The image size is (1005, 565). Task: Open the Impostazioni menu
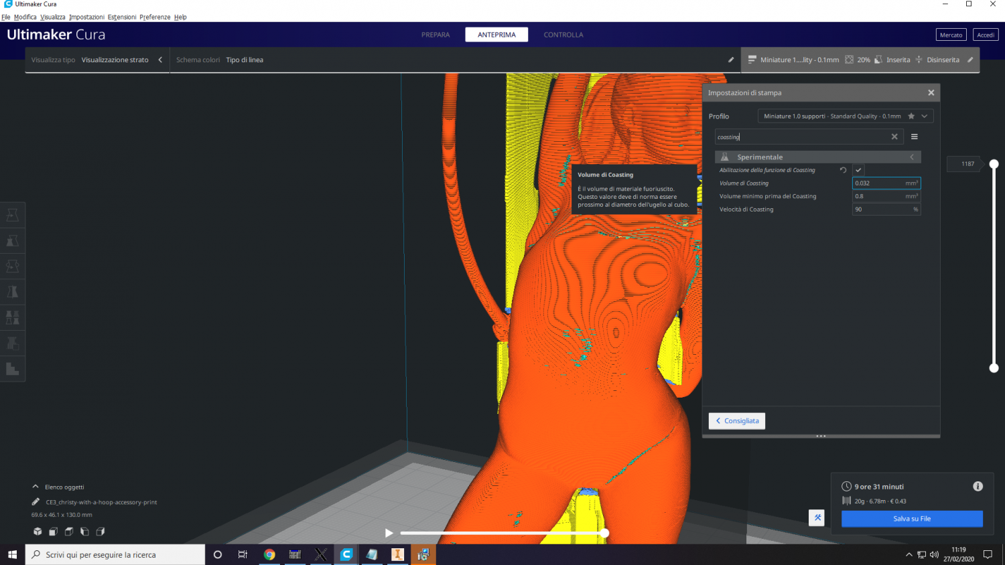click(86, 17)
